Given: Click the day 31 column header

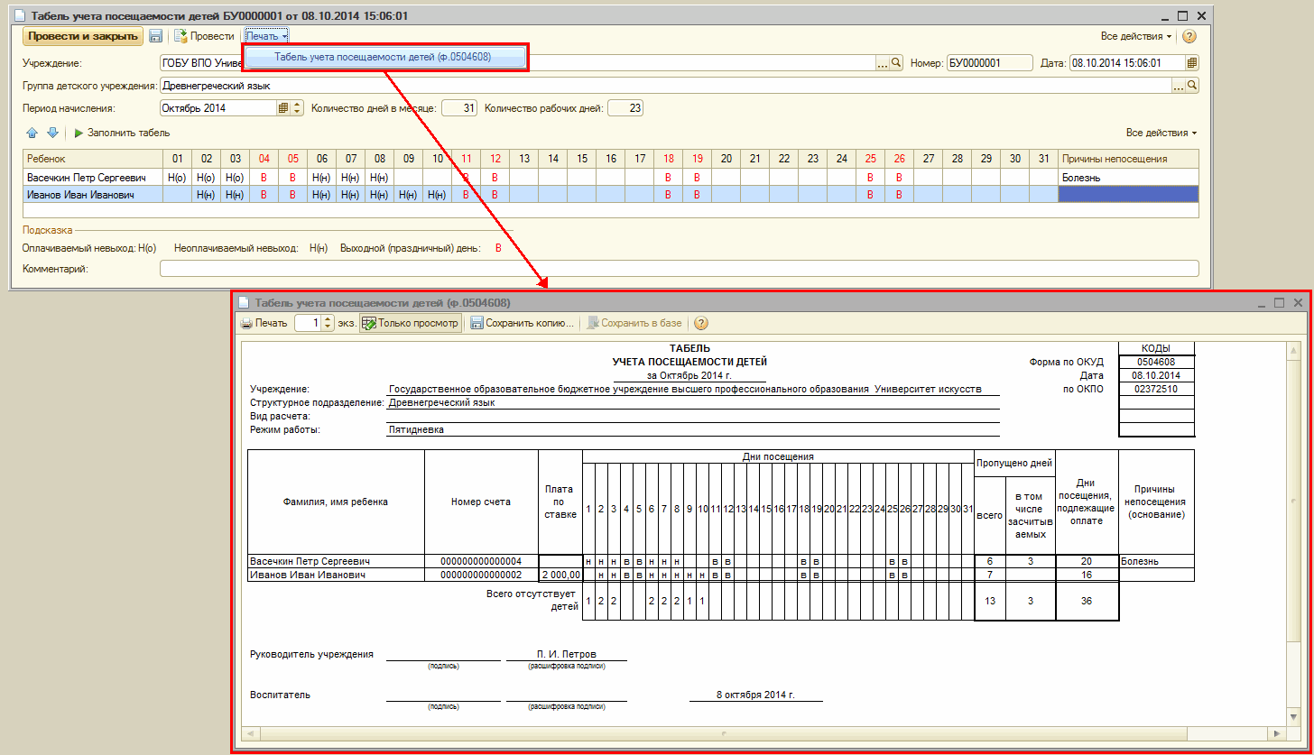Looking at the screenshot, I should [x=1043, y=159].
